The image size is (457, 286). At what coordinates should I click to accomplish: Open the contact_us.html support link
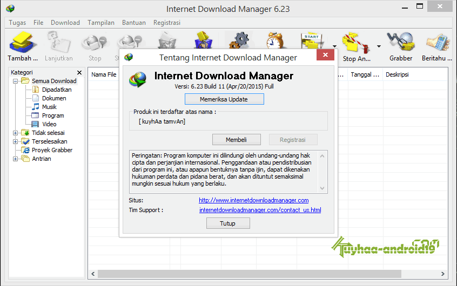click(260, 210)
